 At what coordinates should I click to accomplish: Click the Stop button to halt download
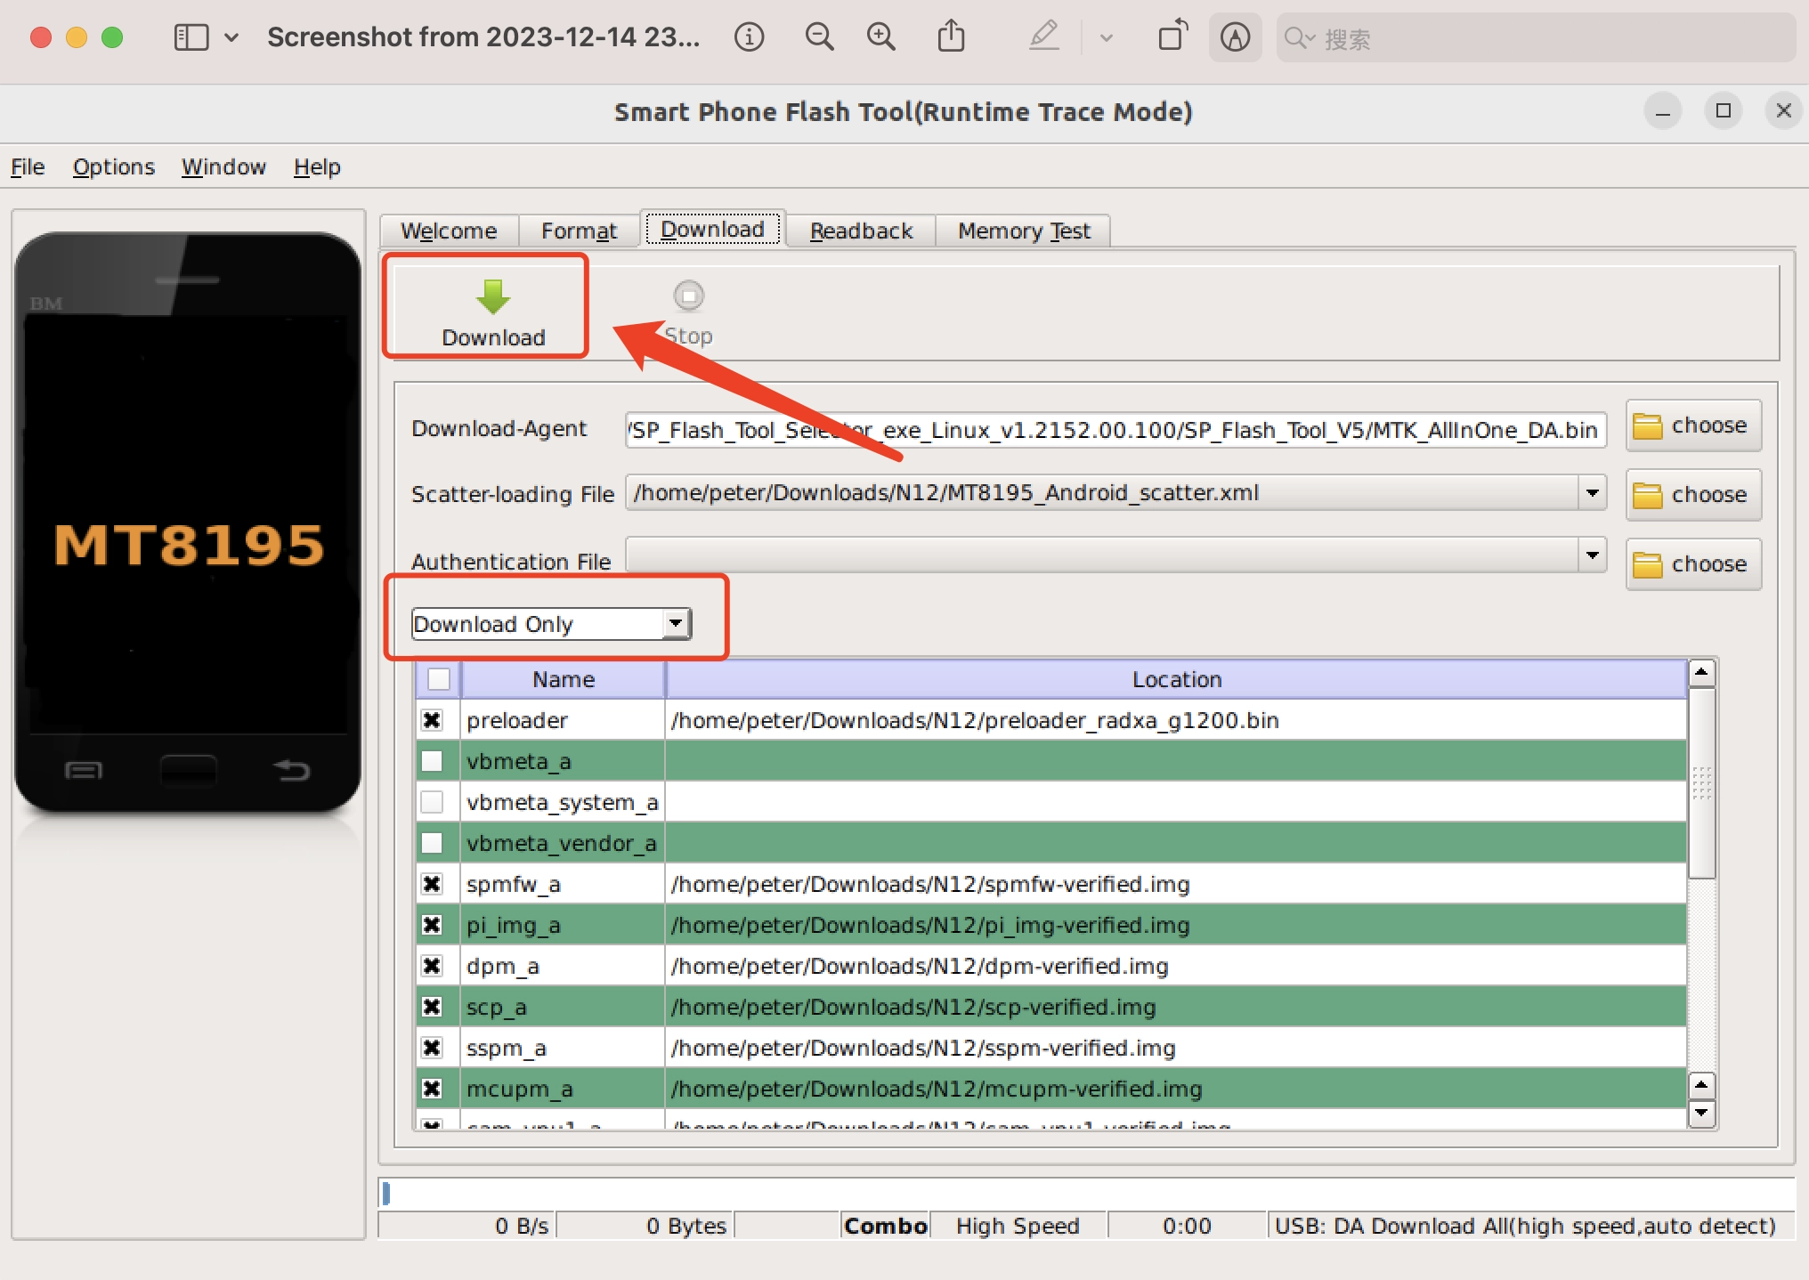pyautogui.click(x=690, y=306)
